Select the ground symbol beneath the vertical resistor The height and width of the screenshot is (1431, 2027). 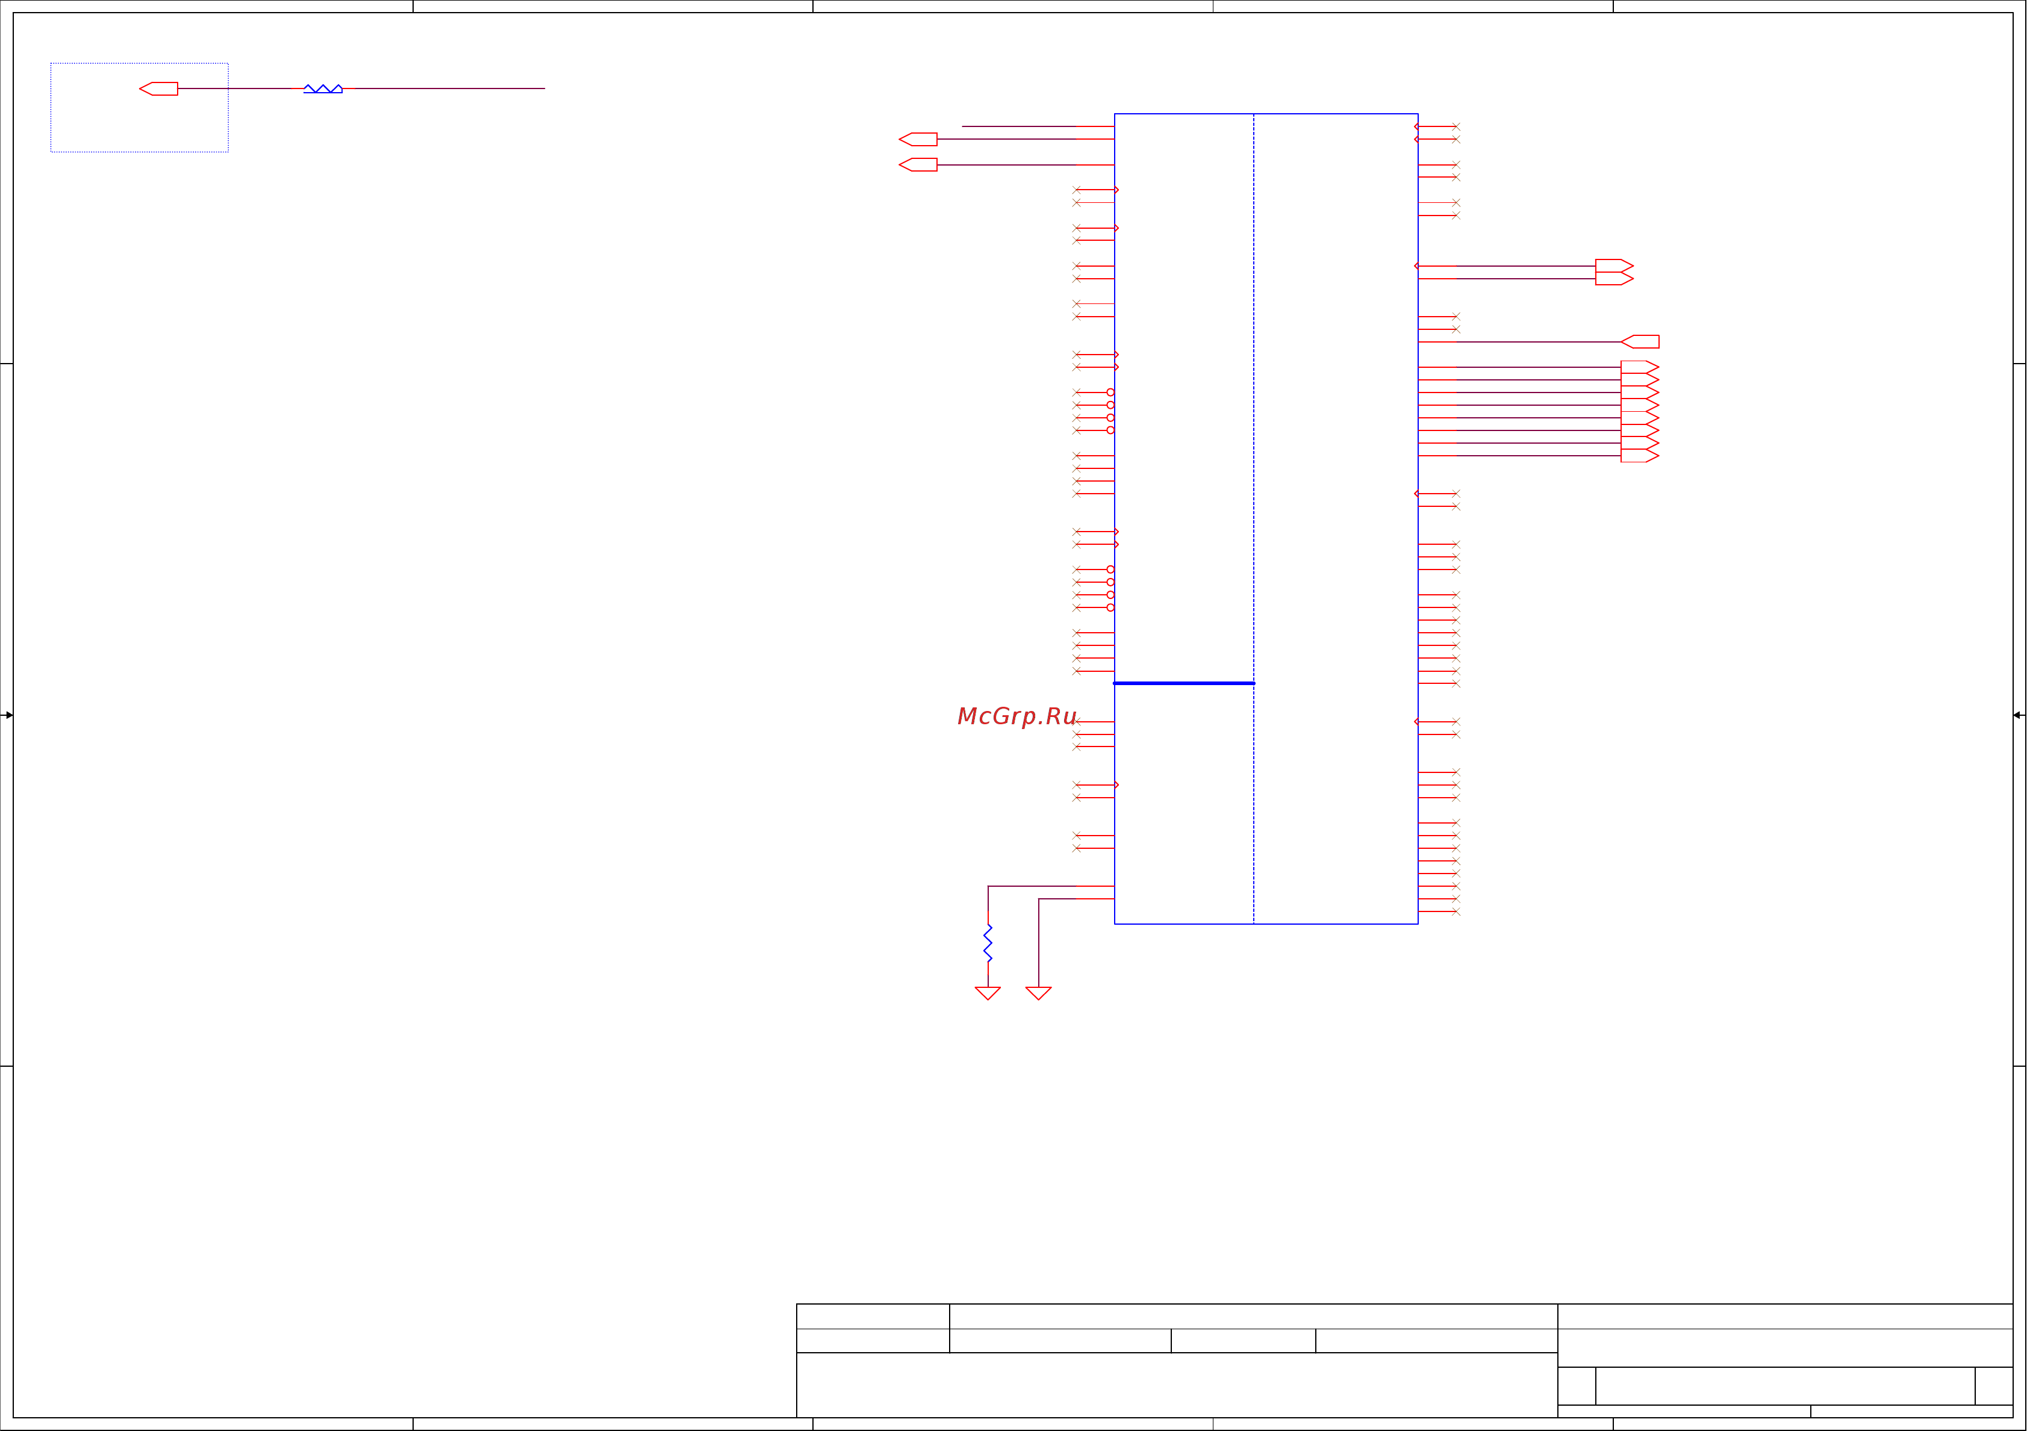point(988,993)
